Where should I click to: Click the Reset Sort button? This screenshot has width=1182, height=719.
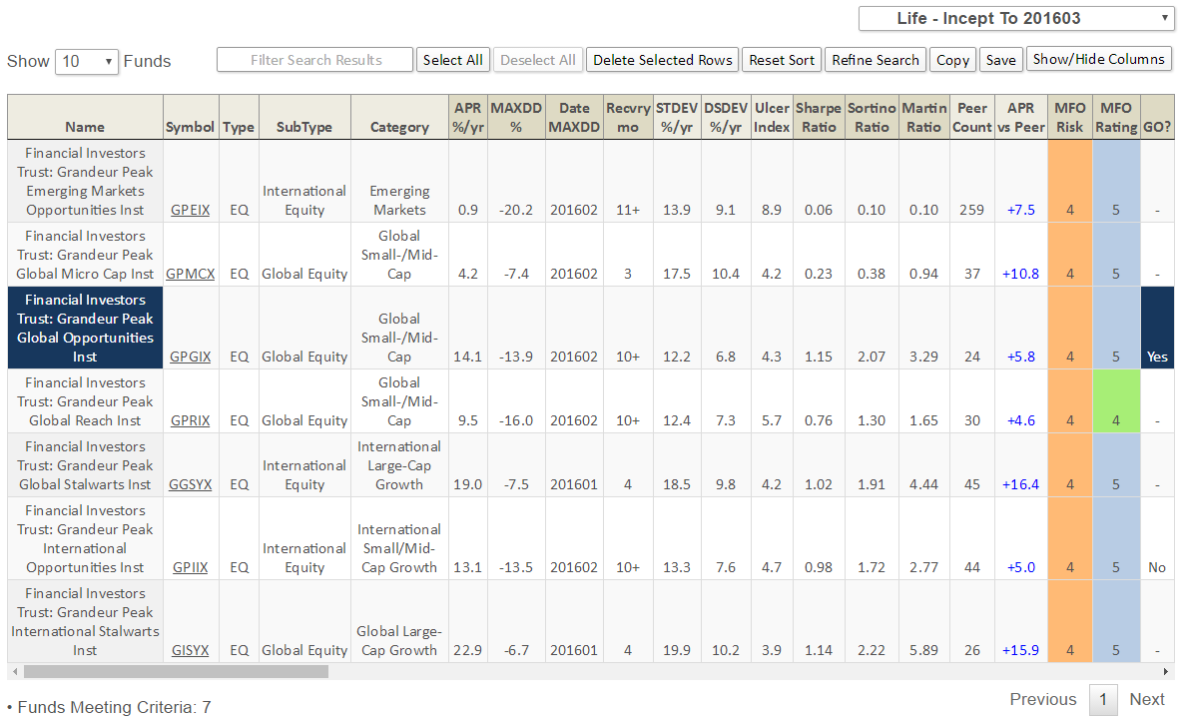pyautogui.click(x=782, y=60)
